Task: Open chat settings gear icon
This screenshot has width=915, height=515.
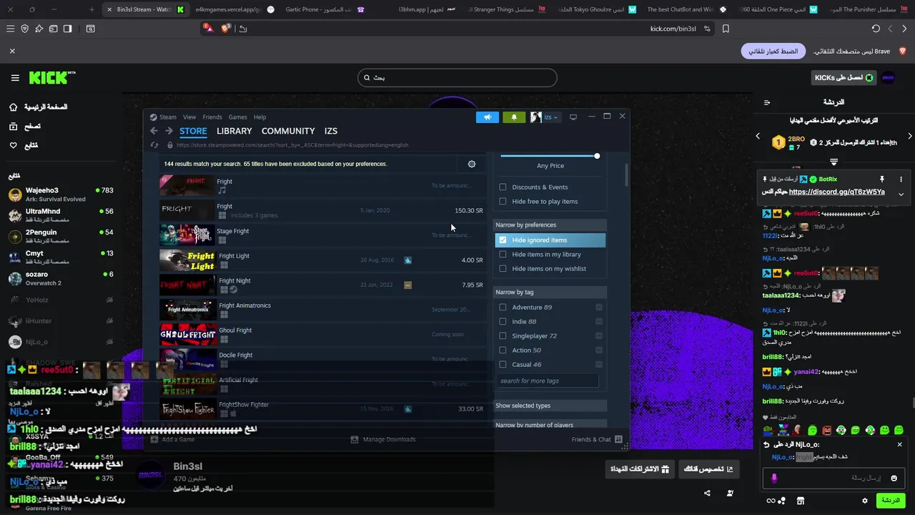Action: [865, 501]
